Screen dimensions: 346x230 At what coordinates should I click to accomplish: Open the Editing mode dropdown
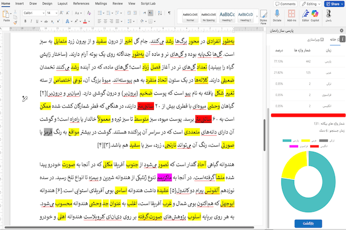pos(311,4)
